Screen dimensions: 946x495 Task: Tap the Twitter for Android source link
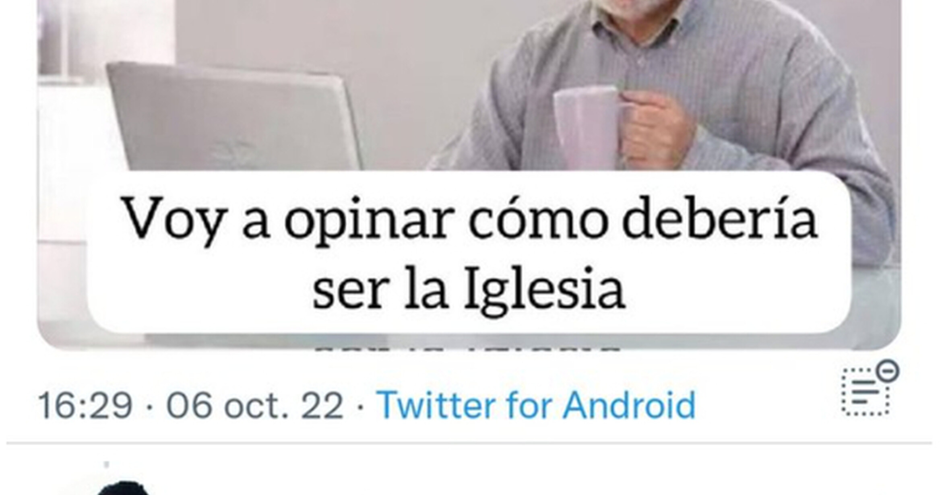536,405
